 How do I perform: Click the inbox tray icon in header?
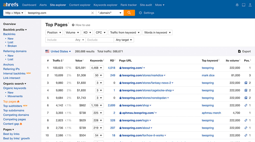click(x=243, y=5)
